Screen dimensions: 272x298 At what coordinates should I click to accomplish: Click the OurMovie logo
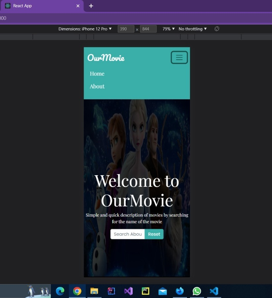pyautogui.click(x=106, y=58)
